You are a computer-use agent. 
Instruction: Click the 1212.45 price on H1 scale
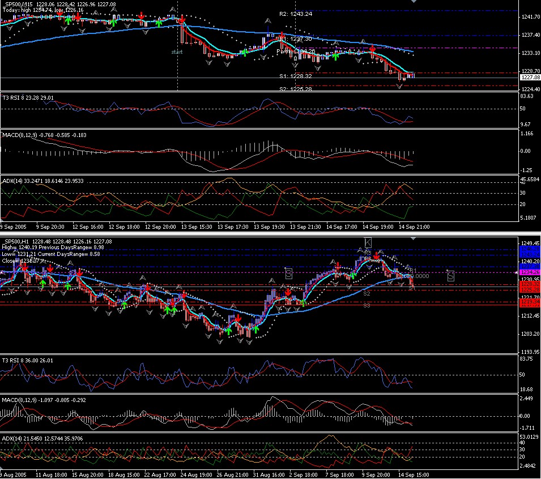pyautogui.click(x=531, y=316)
